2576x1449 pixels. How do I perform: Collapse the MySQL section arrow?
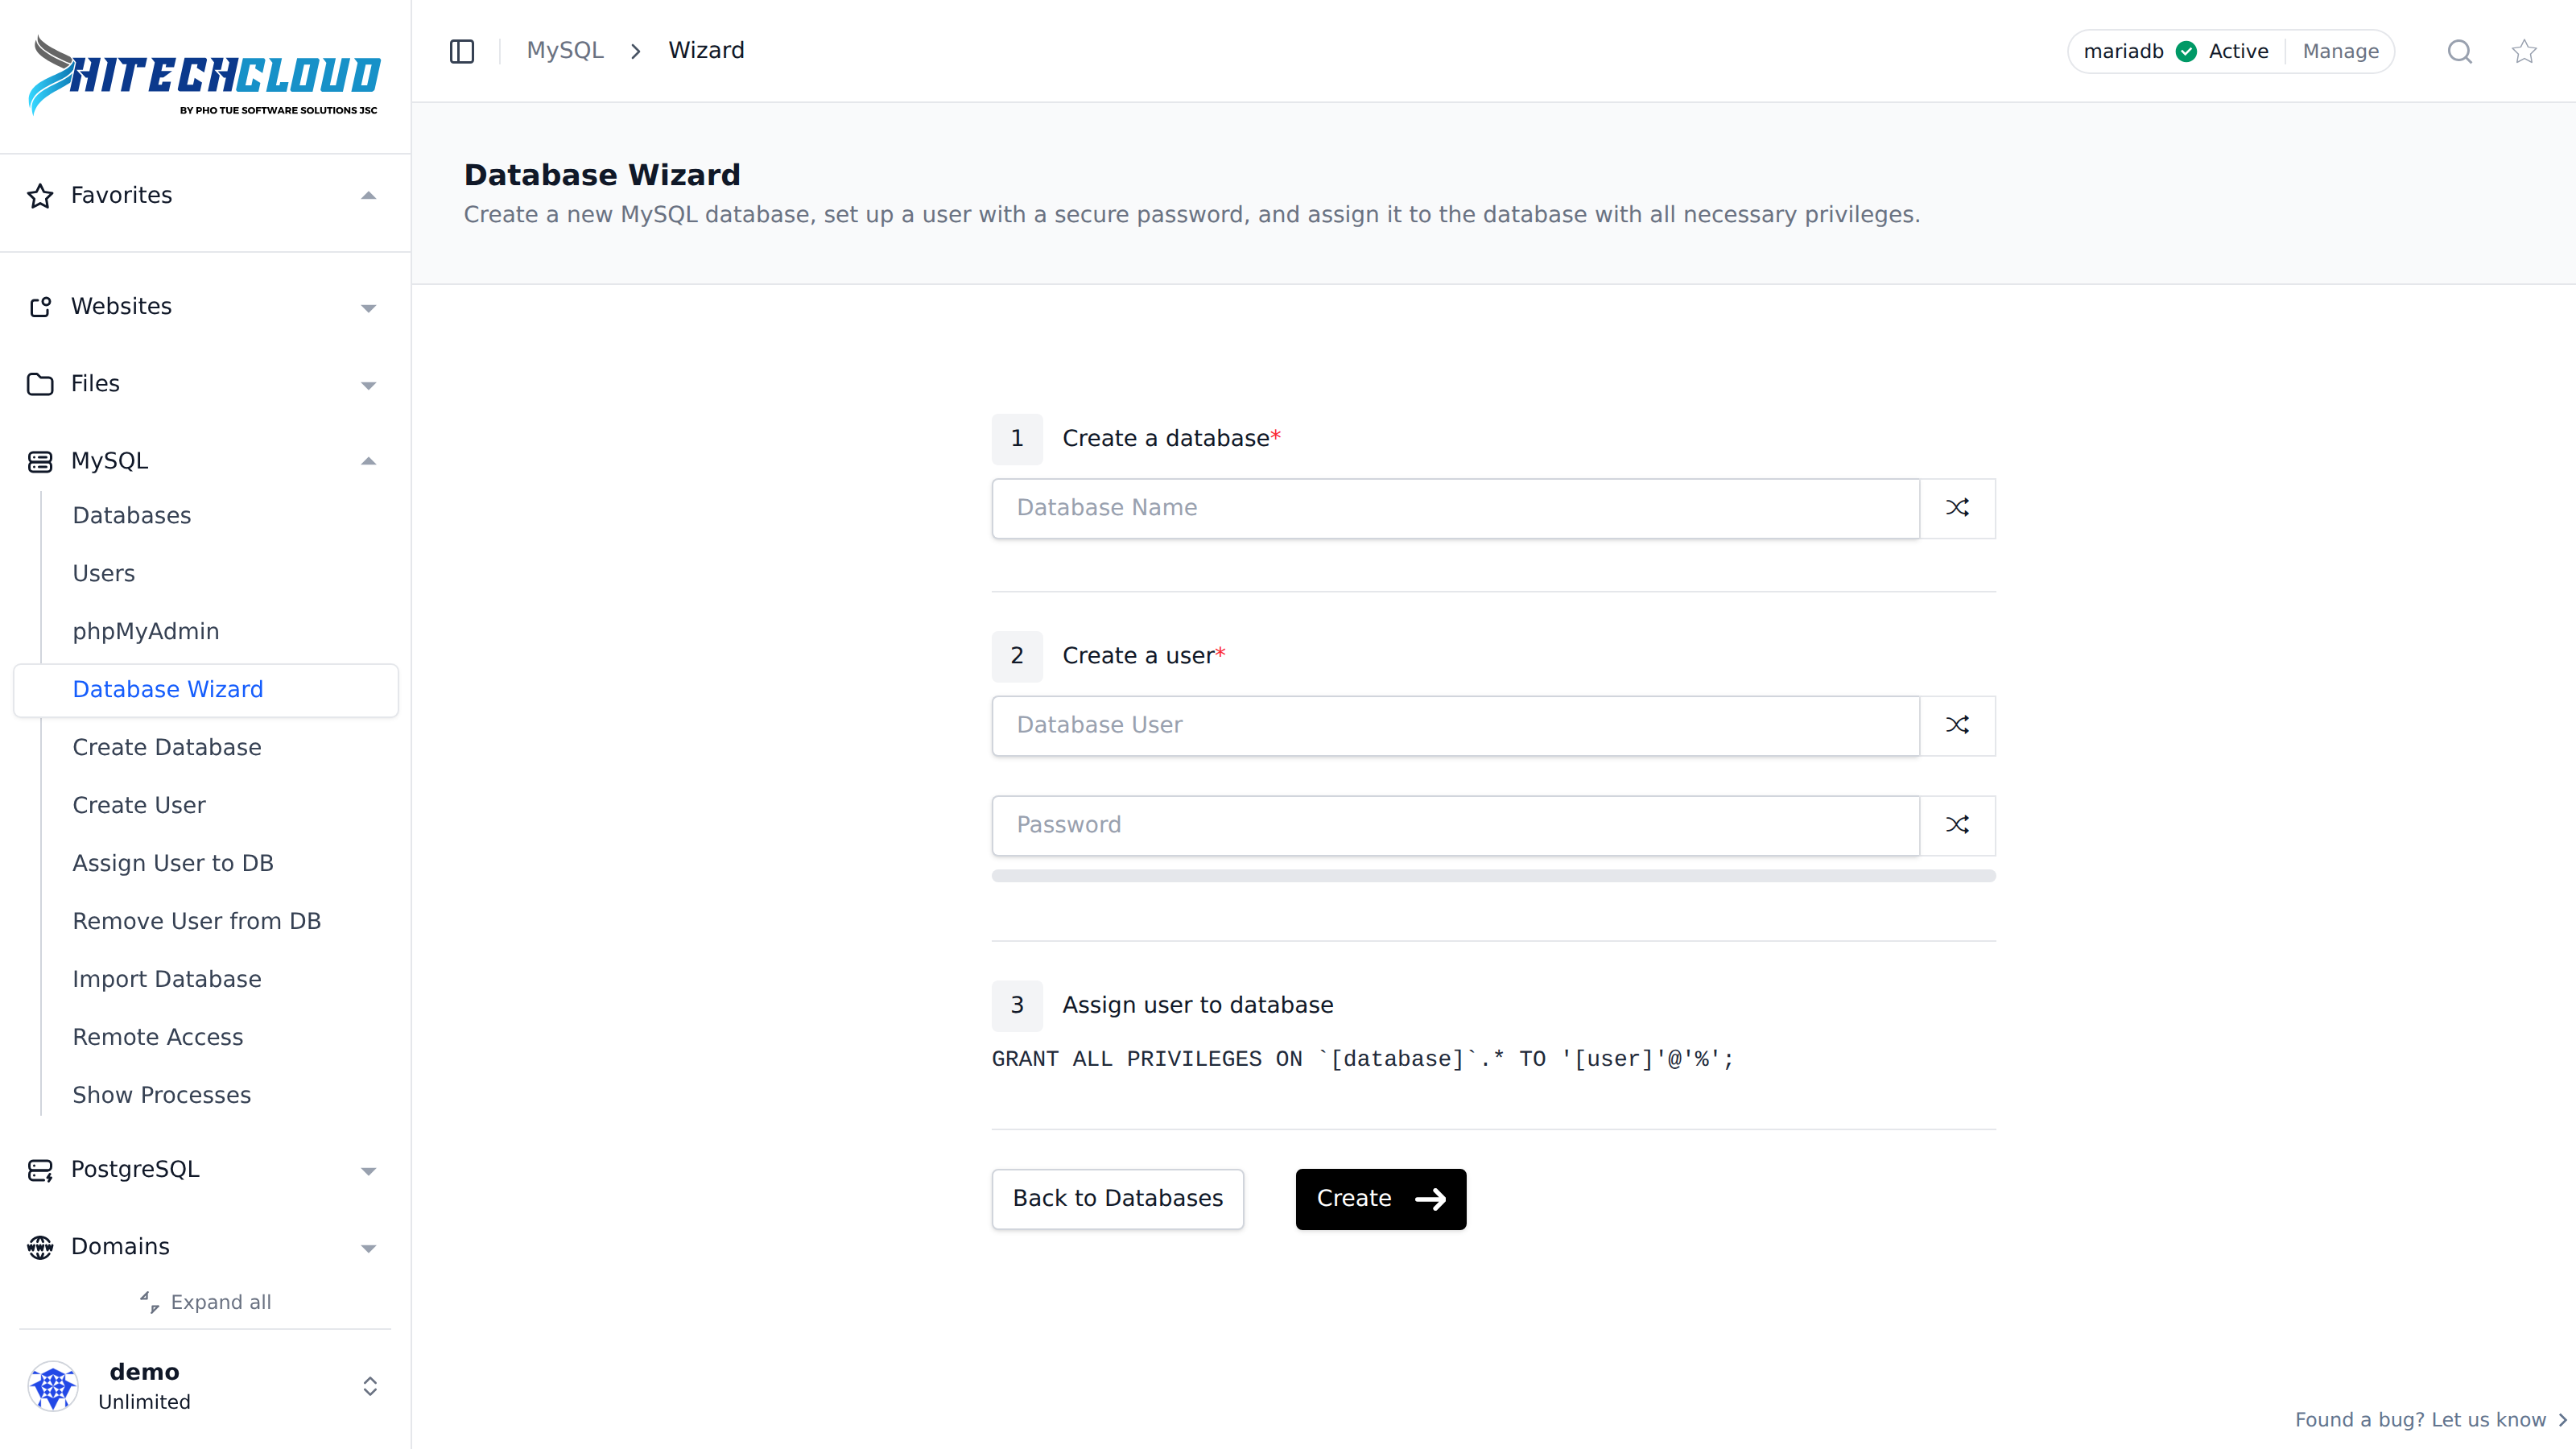pyautogui.click(x=368, y=461)
